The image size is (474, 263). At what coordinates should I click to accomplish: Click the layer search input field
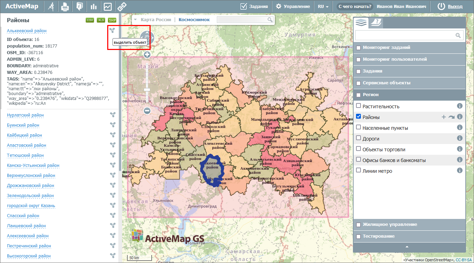point(405,35)
